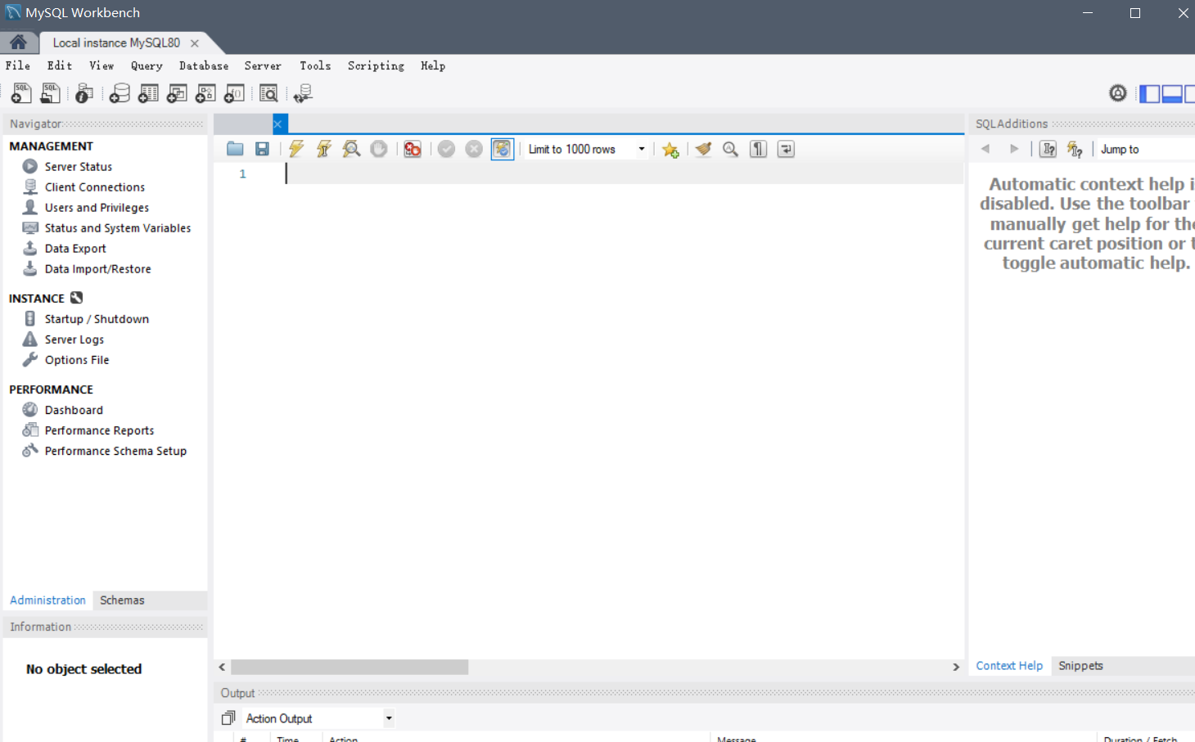The image size is (1195, 742).
Task: Search table data toolbar icon
Action: click(268, 93)
